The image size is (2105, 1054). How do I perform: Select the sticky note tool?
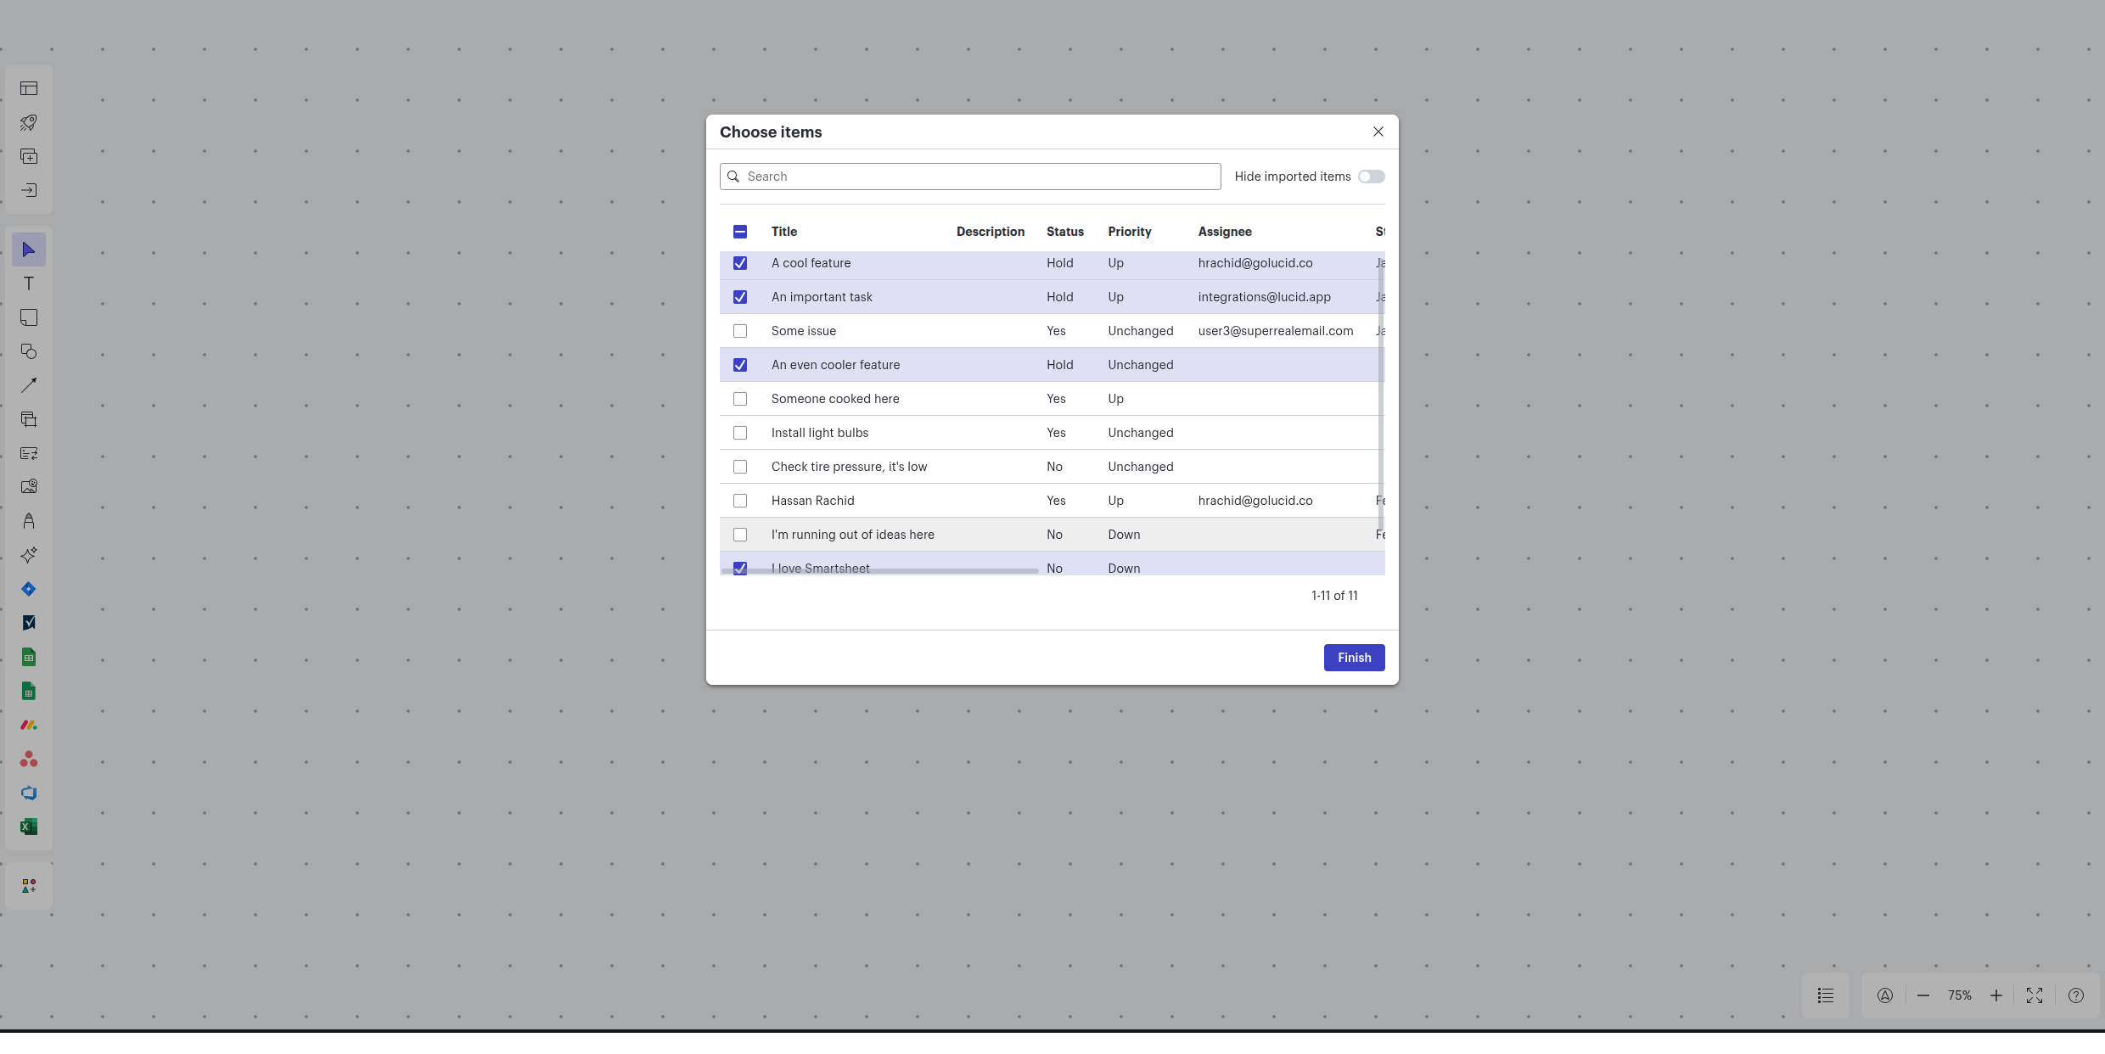[x=29, y=317]
